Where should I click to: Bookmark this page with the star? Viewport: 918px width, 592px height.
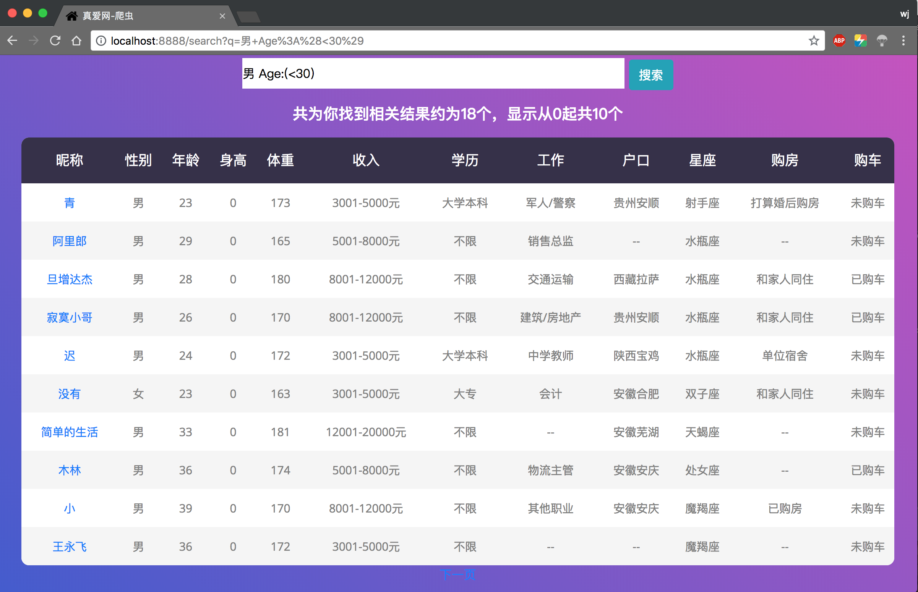click(x=813, y=40)
